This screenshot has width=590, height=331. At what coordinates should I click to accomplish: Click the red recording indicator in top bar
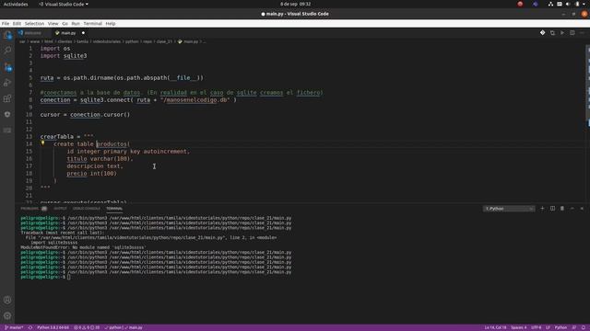520,4
